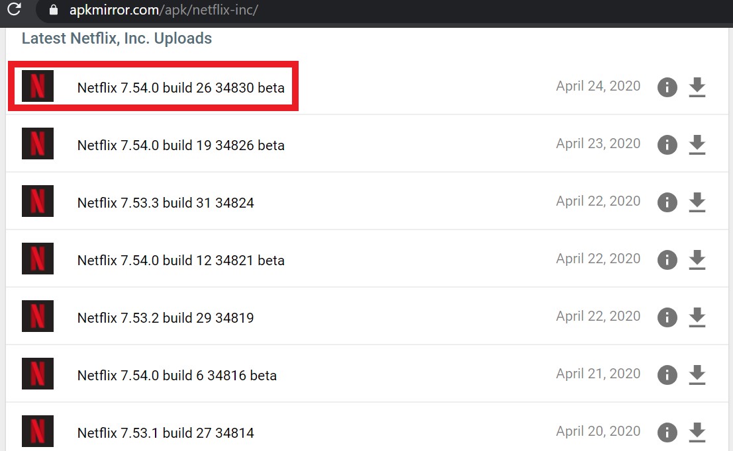
Task: Click Netflix thumbnail for build 12 34821 beta
Action: (x=38, y=259)
